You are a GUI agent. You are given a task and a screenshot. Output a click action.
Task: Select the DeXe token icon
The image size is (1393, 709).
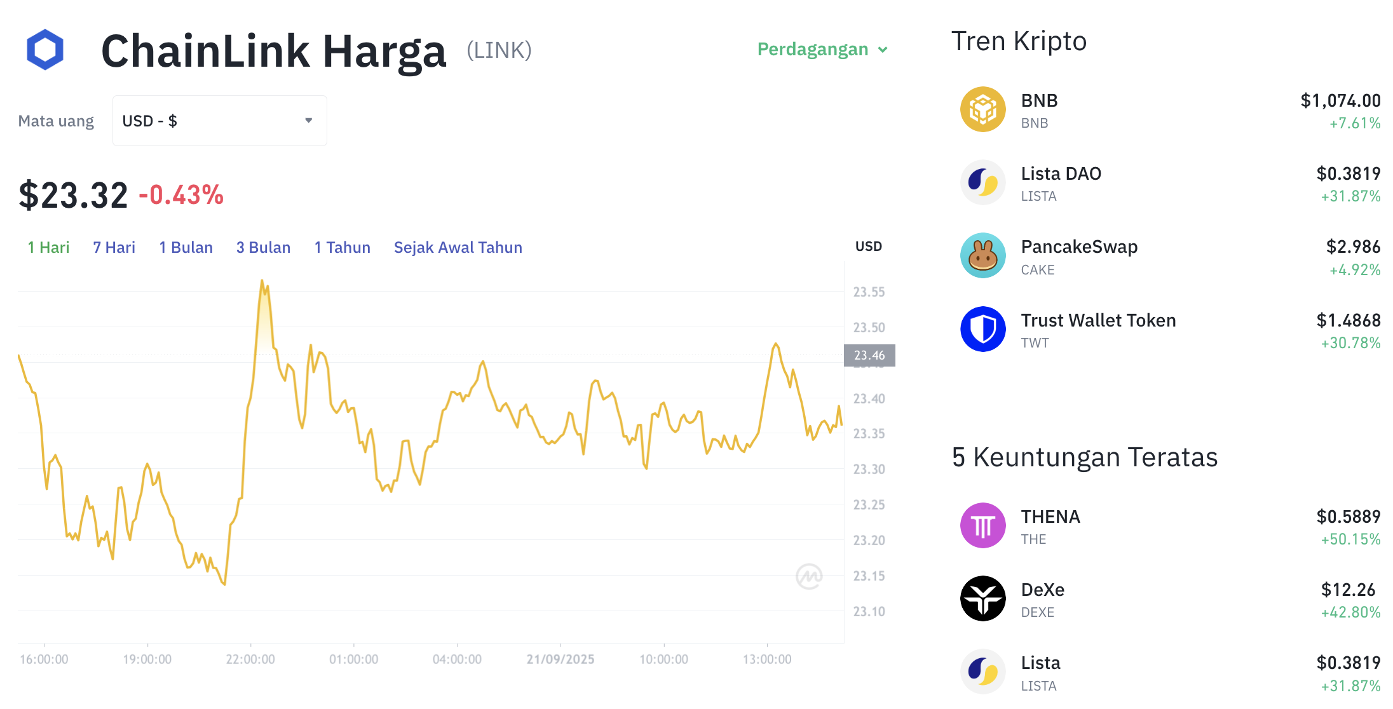click(x=982, y=598)
